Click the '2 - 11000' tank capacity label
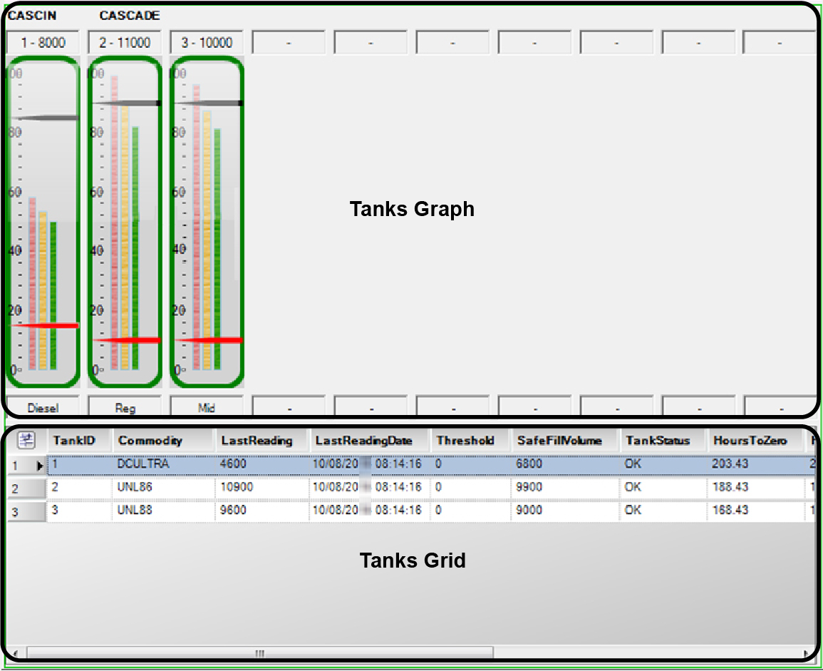This screenshot has height=671, width=823. pyautogui.click(x=125, y=43)
